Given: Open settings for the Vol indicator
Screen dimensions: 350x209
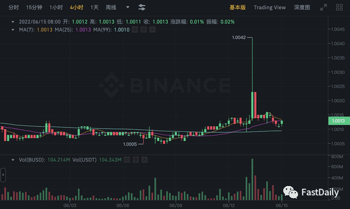Looking at the screenshot, I should point(136,160).
